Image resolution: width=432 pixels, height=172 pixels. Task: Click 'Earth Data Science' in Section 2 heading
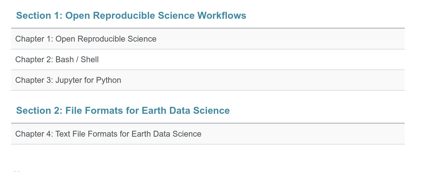(186, 110)
